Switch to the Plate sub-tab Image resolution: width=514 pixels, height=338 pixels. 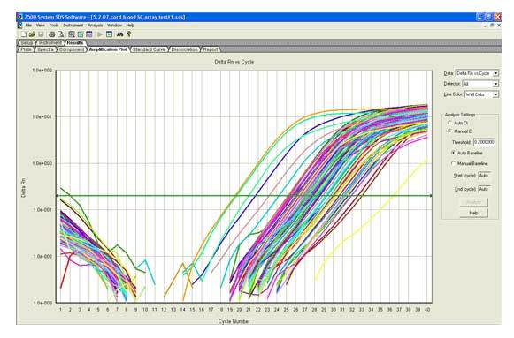coord(26,49)
